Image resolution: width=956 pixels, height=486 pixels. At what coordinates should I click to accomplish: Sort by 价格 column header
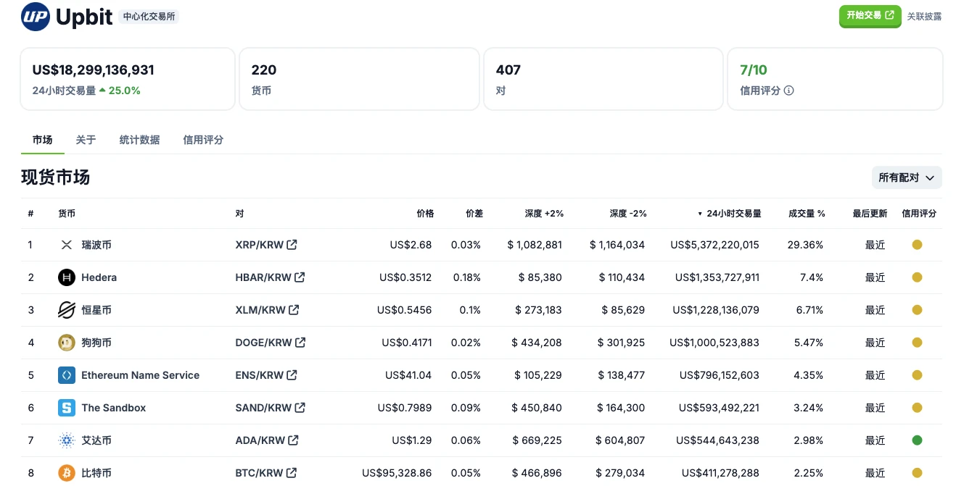coord(425,214)
